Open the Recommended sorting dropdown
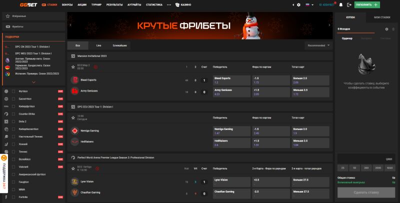The height and width of the screenshot is (203, 400). pyautogui.click(x=318, y=45)
